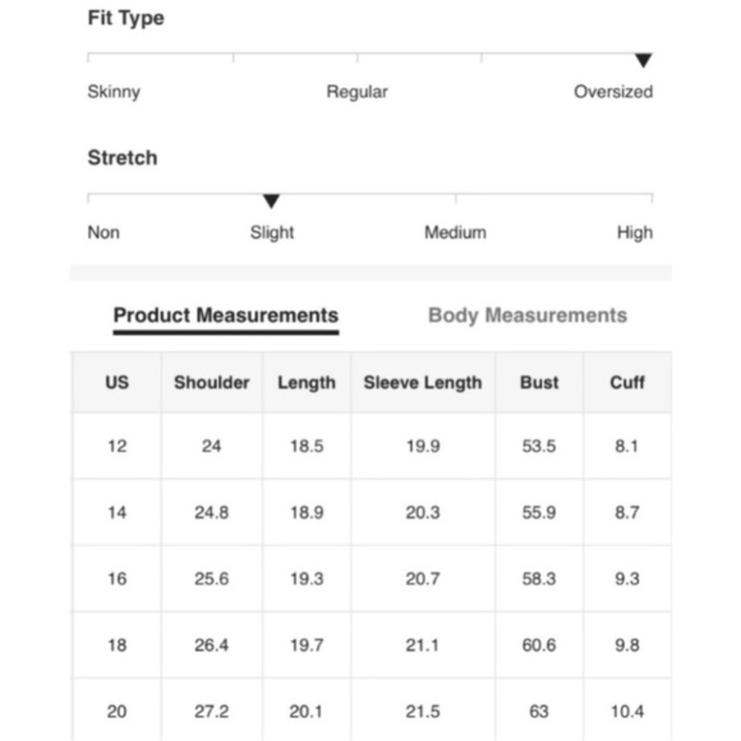Click the Non stretch label
Viewport: 741px width, 741px height.
tap(104, 233)
